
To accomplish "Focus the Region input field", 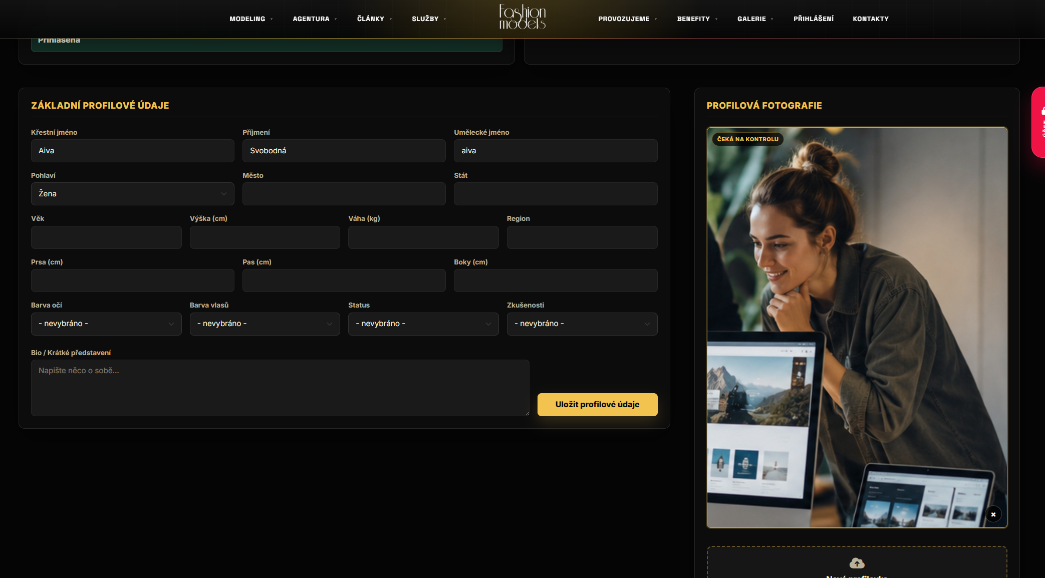I will (582, 237).
